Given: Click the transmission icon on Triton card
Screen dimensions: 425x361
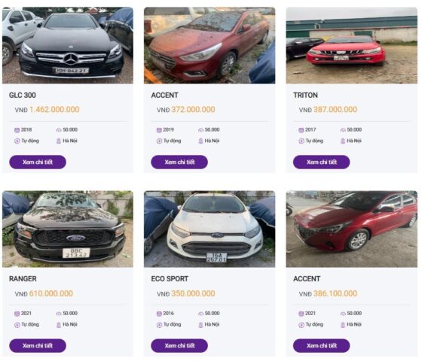Looking at the screenshot, I should coord(301,141).
